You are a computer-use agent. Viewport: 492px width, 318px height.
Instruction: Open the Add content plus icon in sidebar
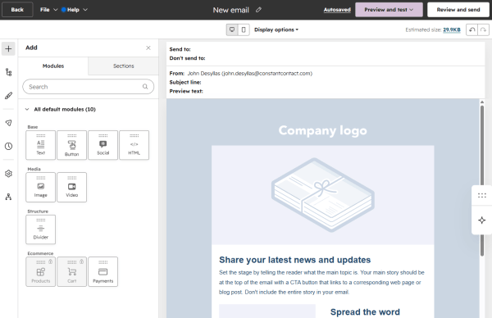tap(8, 48)
